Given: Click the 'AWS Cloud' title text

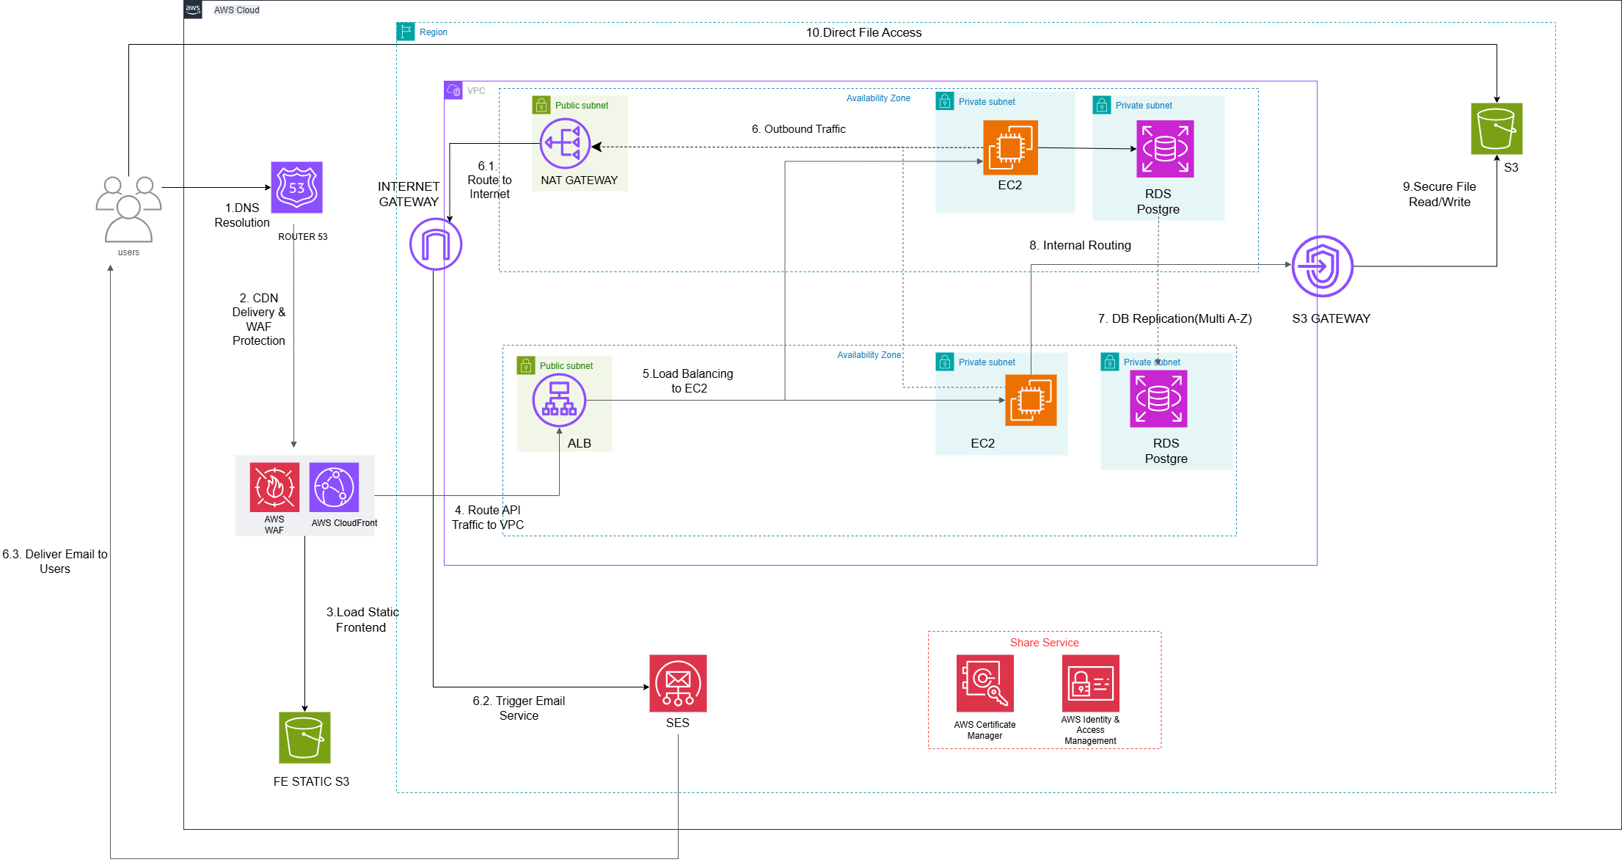Looking at the screenshot, I should tap(236, 10).
